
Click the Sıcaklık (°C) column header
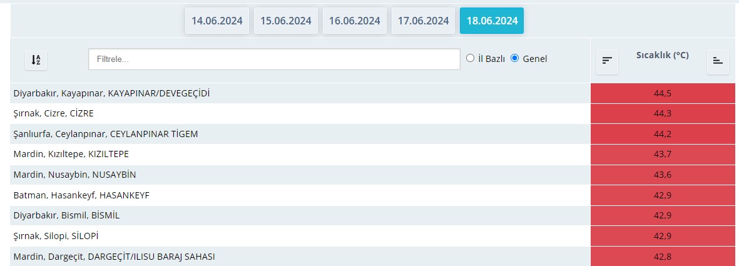(662, 55)
